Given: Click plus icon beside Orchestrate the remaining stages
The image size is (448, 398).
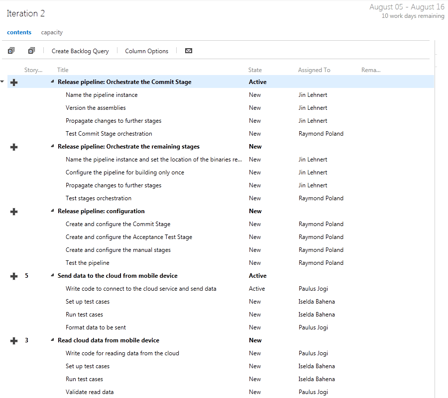Looking at the screenshot, I should [x=14, y=147].
